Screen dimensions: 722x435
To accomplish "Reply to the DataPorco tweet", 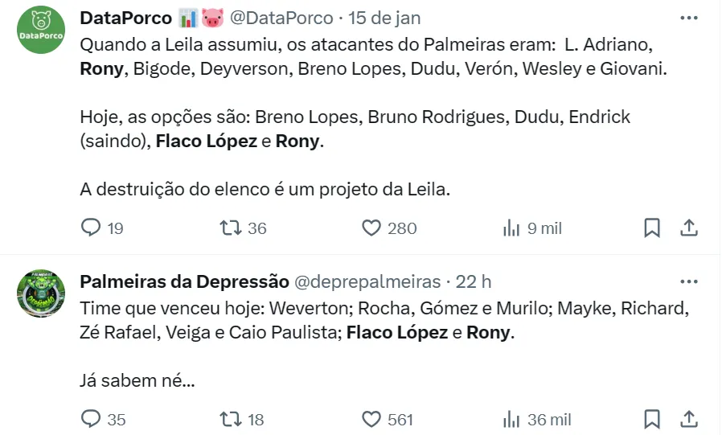I will coord(92,228).
